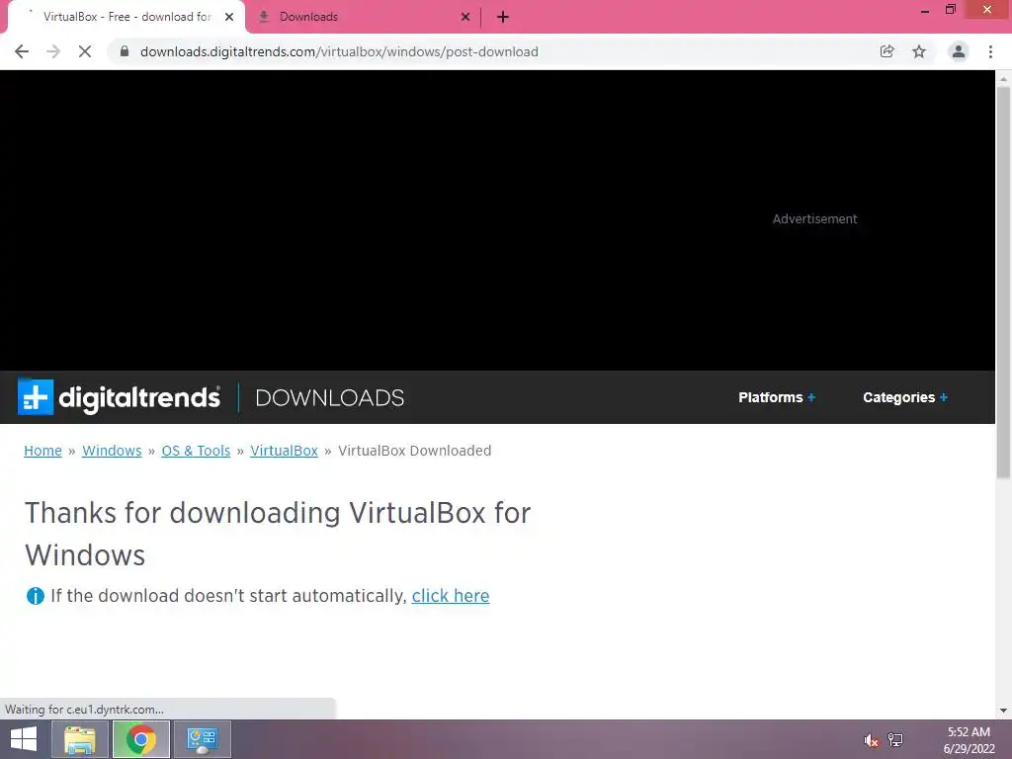Restore down the Chrome window
The width and height of the screenshot is (1012, 759).
coord(950,10)
